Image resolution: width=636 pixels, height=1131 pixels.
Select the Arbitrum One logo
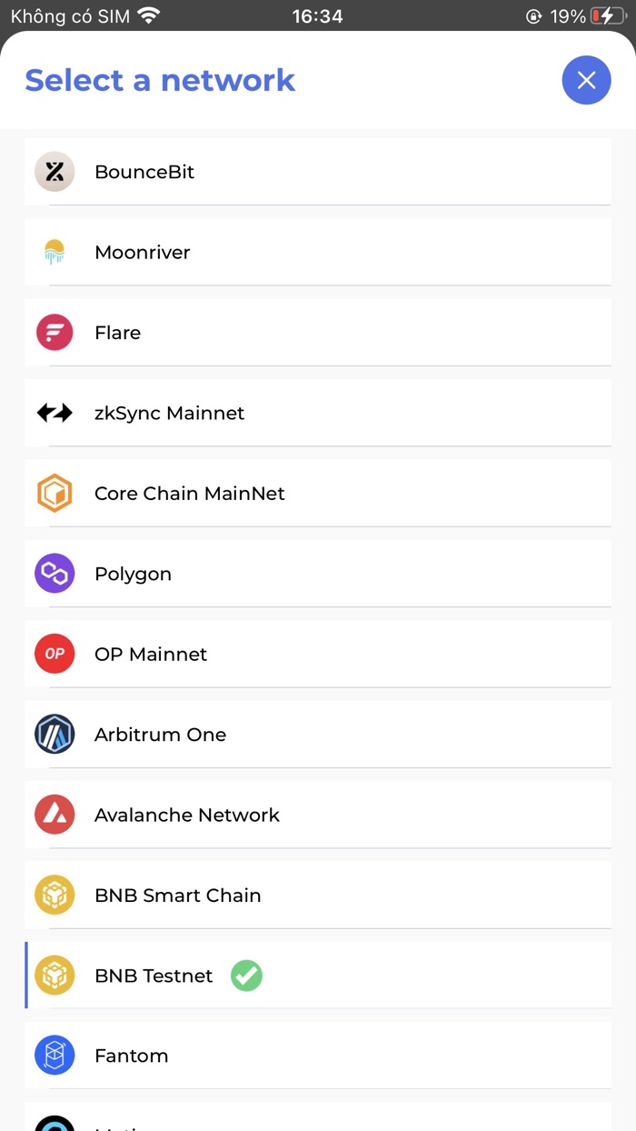coord(55,734)
